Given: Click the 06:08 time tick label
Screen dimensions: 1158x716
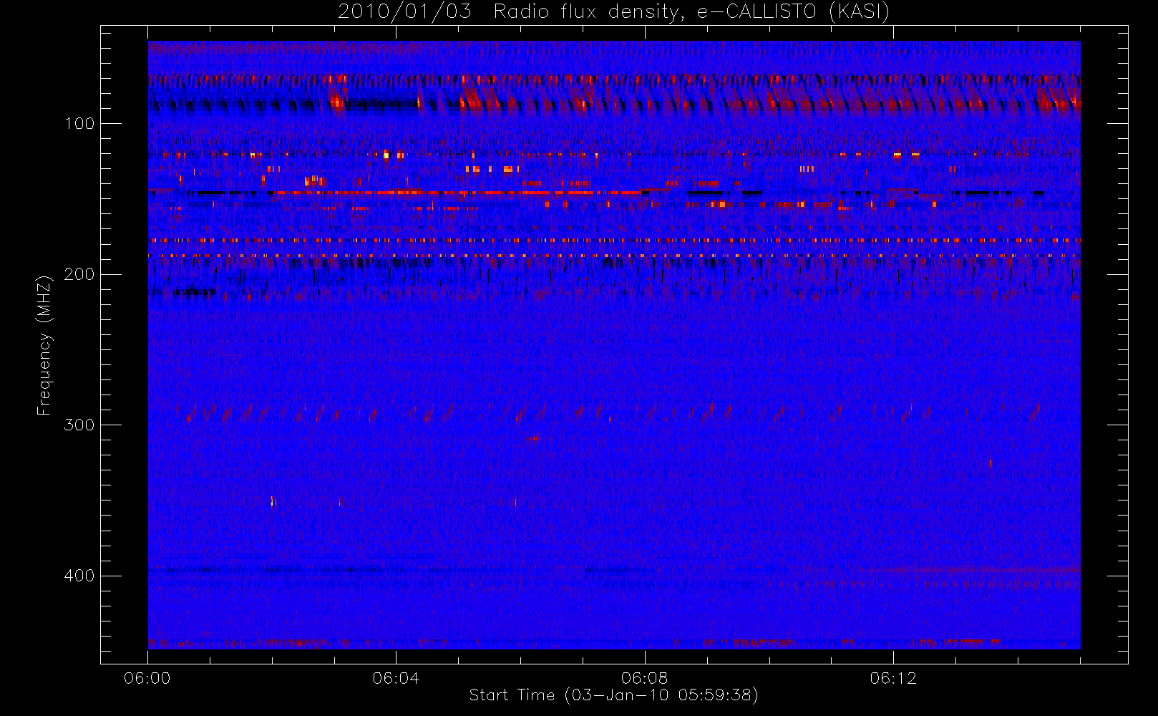Looking at the screenshot, I should (x=644, y=678).
